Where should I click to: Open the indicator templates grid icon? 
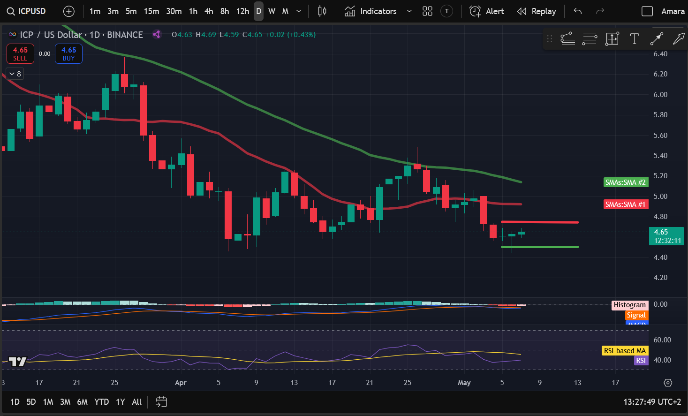(427, 11)
